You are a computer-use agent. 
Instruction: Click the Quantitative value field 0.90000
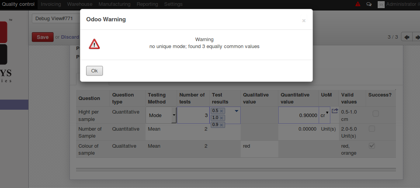299,115
